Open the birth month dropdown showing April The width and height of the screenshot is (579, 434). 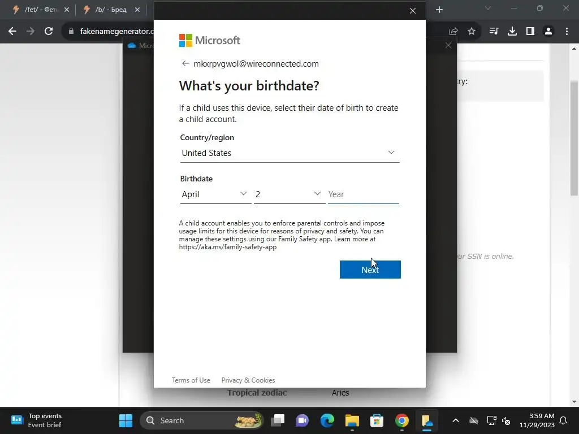(215, 194)
